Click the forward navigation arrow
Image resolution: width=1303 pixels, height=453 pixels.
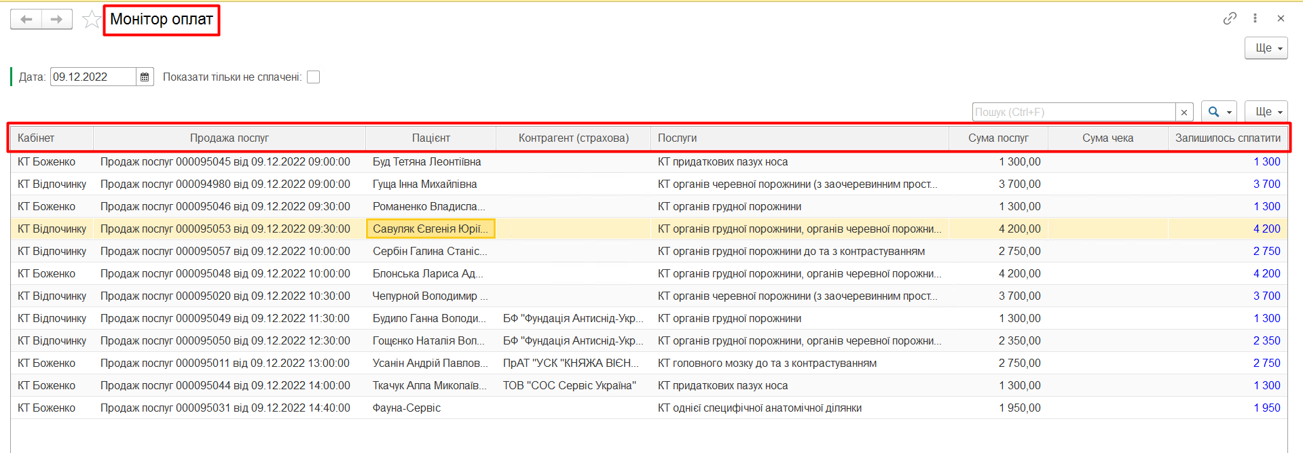[57, 19]
